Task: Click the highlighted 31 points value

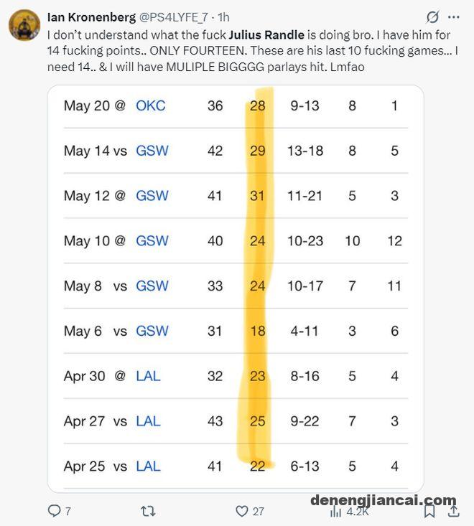Action: [257, 196]
